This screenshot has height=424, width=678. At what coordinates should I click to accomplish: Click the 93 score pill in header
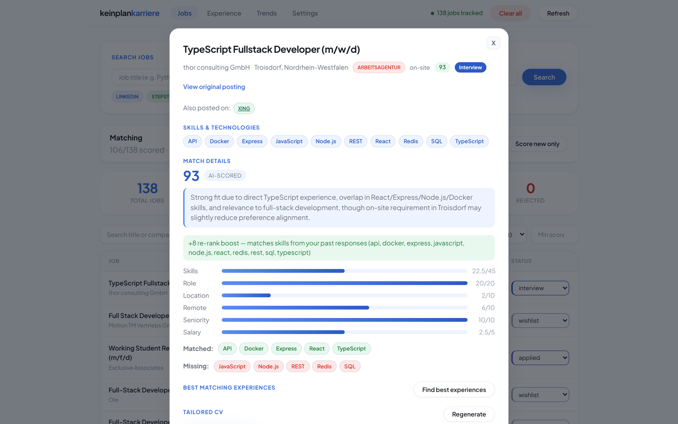pos(442,67)
